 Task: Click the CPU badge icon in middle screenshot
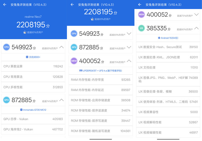click(74, 33)
